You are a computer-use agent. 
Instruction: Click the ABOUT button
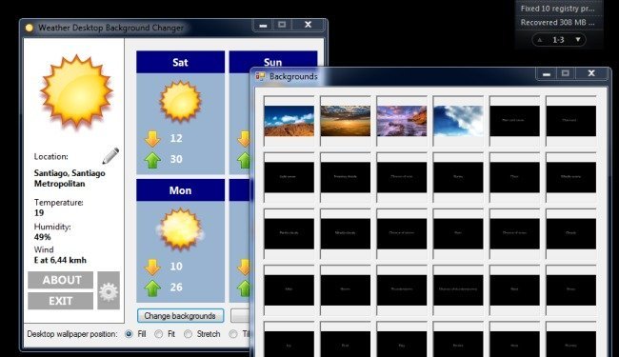[x=60, y=280]
